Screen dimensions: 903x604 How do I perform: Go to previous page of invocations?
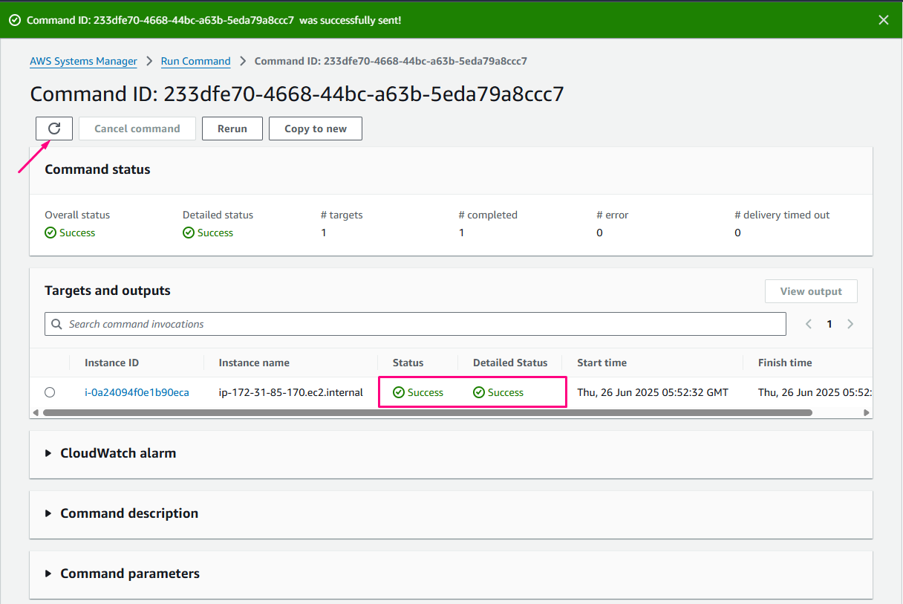click(x=809, y=324)
